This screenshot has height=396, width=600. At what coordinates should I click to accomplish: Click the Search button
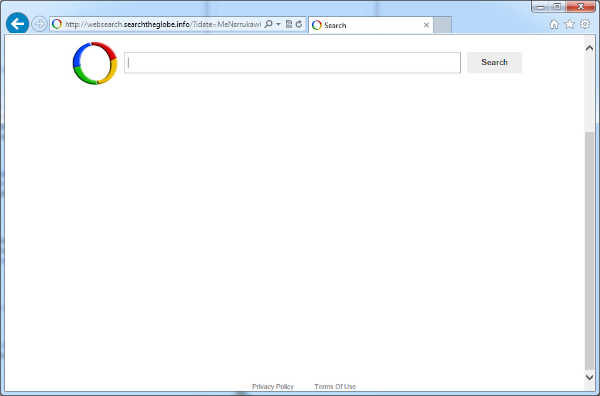point(494,63)
